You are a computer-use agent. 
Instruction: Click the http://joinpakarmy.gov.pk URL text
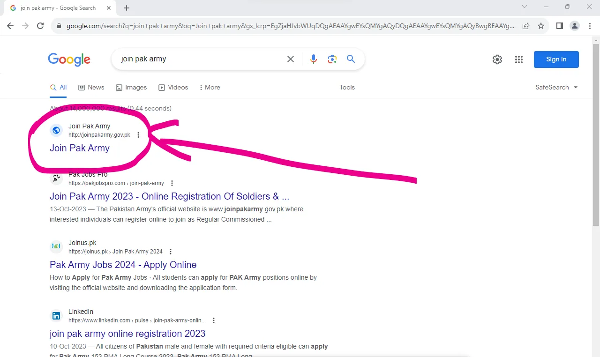99,135
